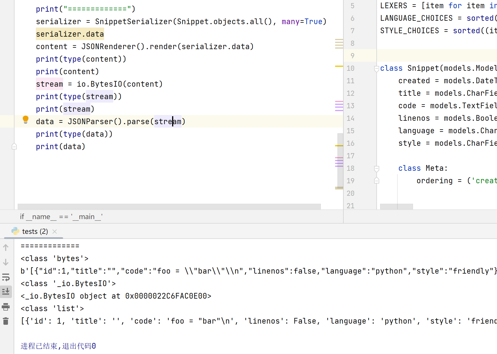Click the yellow lightbulb intention icon
The image size is (497, 354).
click(x=26, y=120)
